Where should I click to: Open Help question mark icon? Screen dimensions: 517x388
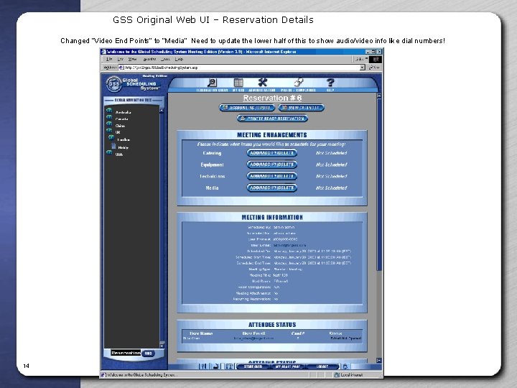click(330, 83)
